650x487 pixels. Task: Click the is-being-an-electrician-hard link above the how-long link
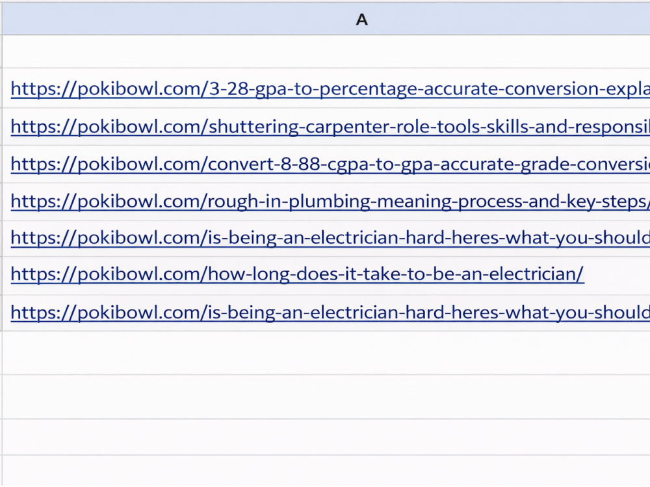[x=330, y=238]
